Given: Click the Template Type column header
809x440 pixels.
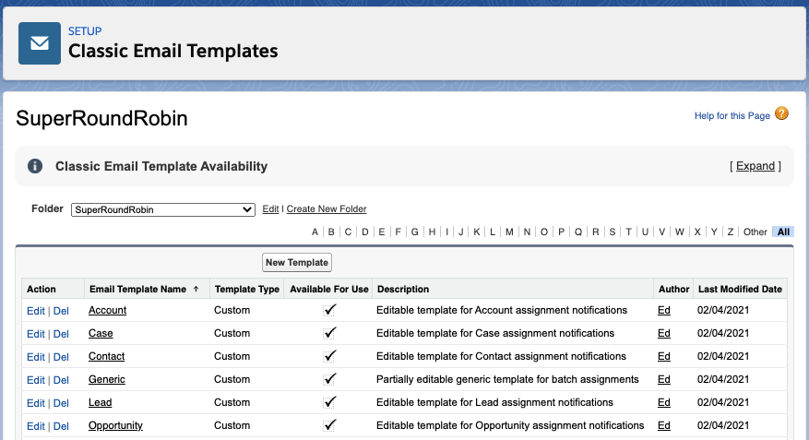Looking at the screenshot, I should tap(247, 289).
